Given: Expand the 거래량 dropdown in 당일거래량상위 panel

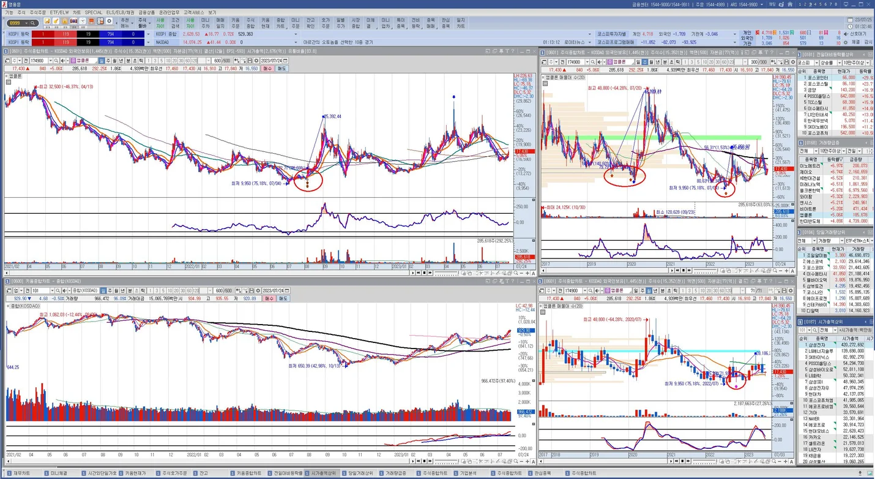Looking at the screenshot, I should tap(842, 241).
